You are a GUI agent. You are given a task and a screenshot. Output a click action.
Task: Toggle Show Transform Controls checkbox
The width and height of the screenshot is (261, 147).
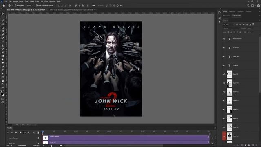point(37,5)
